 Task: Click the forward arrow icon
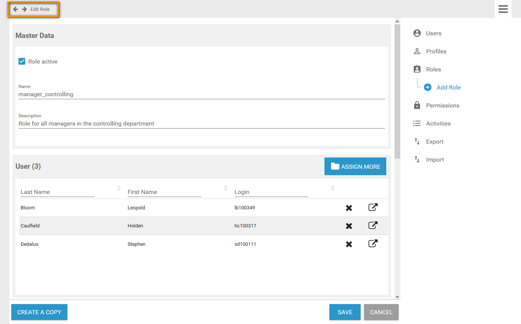[x=24, y=9]
